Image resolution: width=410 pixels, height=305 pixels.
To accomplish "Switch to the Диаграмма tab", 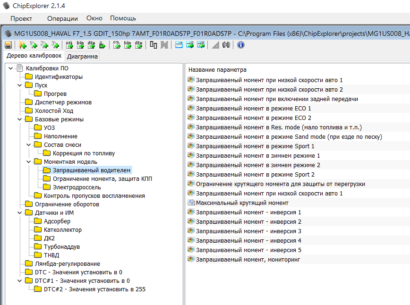I will coord(82,57).
